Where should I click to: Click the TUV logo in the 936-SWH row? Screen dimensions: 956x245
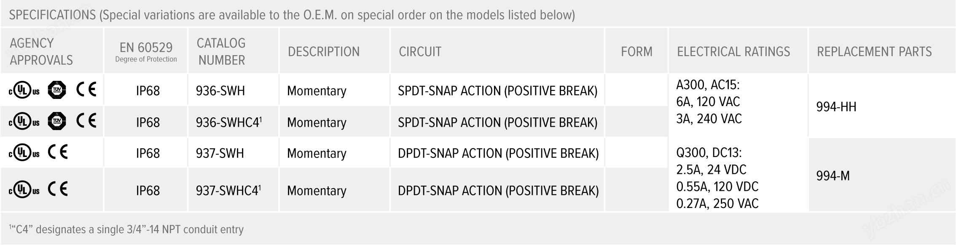(57, 90)
